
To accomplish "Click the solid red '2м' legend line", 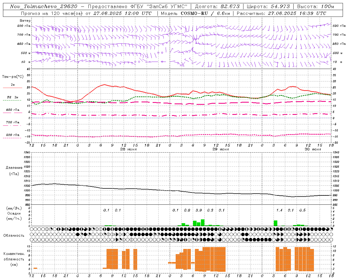I will click(12, 88).
